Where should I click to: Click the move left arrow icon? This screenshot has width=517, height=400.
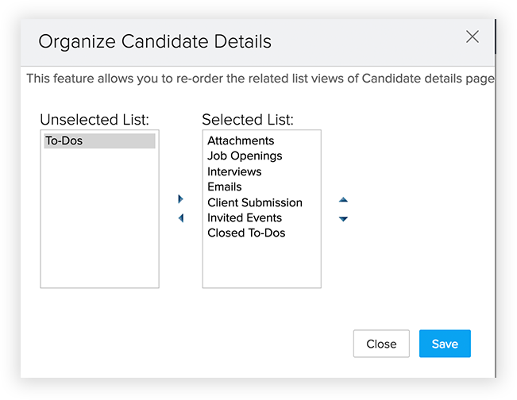(x=181, y=218)
